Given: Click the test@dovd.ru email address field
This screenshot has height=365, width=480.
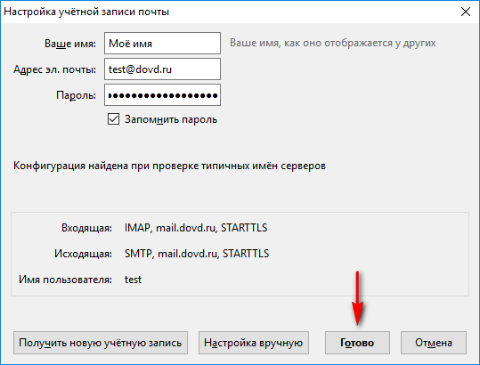Looking at the screenshot, I should pyautogui.click(x=162, y=69).
